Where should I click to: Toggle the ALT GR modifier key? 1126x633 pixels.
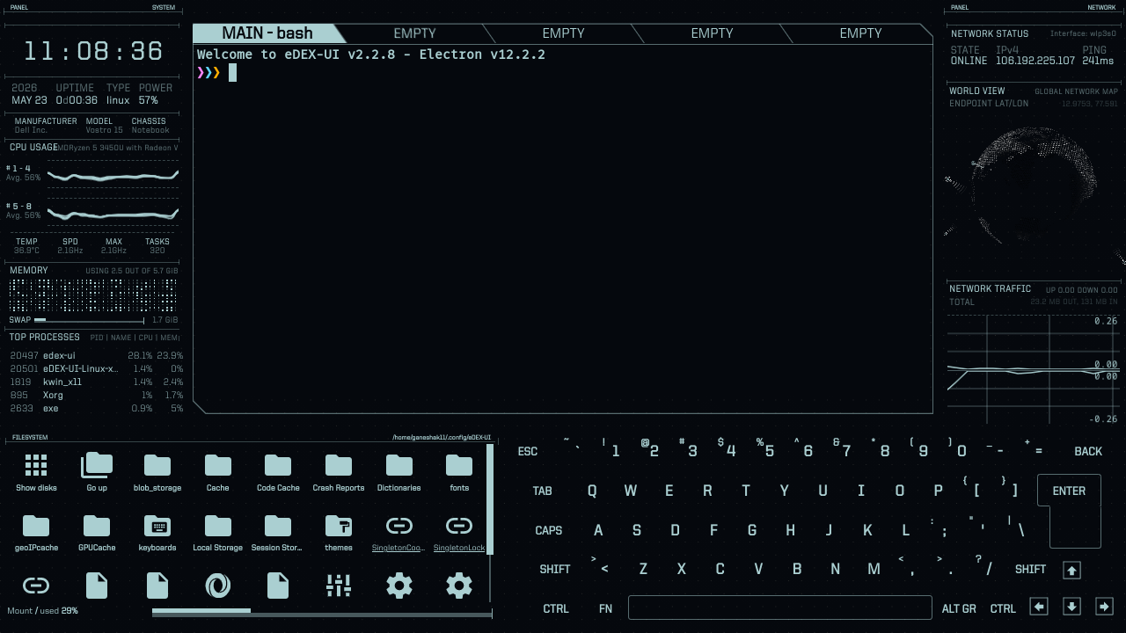(x=959, y=608)
